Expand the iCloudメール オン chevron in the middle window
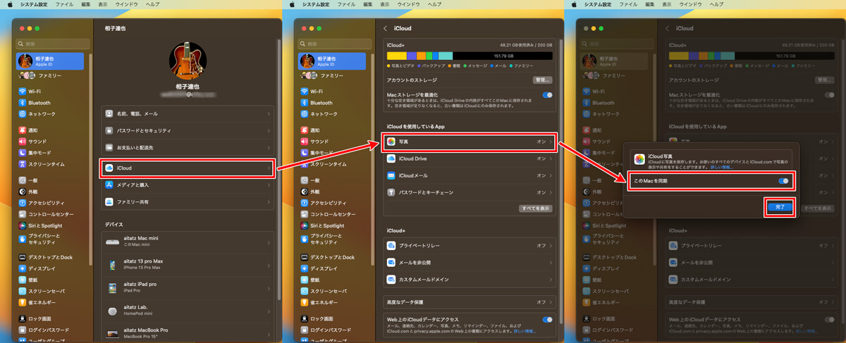Viewport: 846px width, 343px height. point(551,175)
